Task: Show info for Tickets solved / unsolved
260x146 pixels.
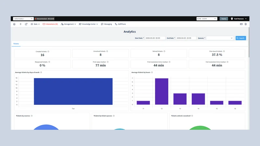Action: click(x=192, y=116)
